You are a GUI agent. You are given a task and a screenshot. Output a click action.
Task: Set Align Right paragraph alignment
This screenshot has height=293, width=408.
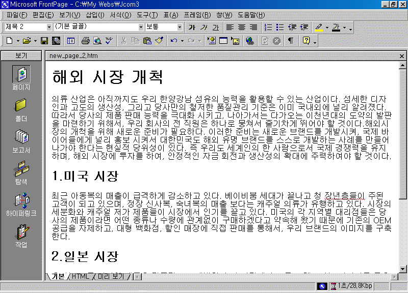(x=253, y=27)
